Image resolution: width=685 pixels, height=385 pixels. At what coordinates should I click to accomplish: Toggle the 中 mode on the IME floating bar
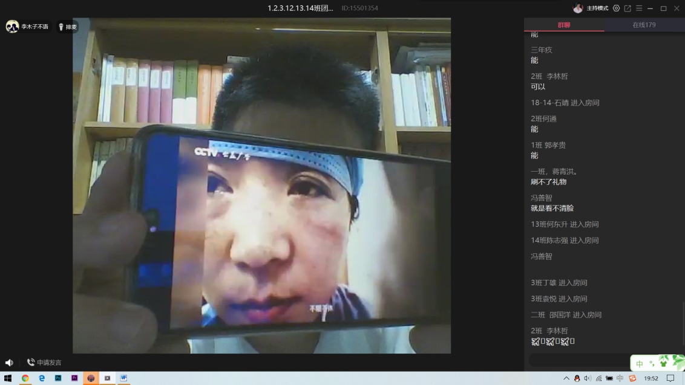[x=640, y=364]
